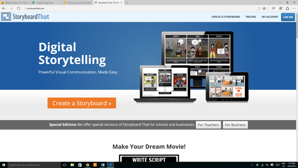This screenshot has width=298, height=168.
Task: Open Action Center notifications icon
Action: [x=272, y=165]
